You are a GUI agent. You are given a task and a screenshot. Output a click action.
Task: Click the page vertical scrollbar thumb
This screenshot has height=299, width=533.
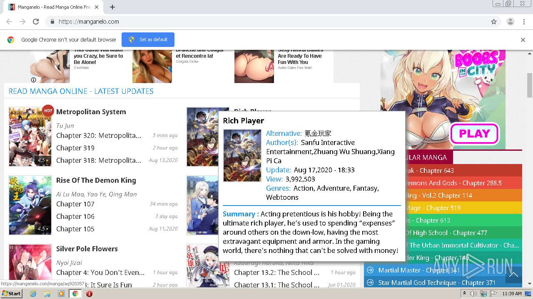click(x=529, y=85)
